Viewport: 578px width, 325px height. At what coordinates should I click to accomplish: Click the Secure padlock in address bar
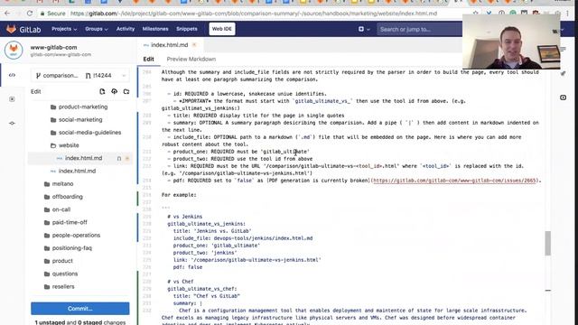[x=42, y=14]
